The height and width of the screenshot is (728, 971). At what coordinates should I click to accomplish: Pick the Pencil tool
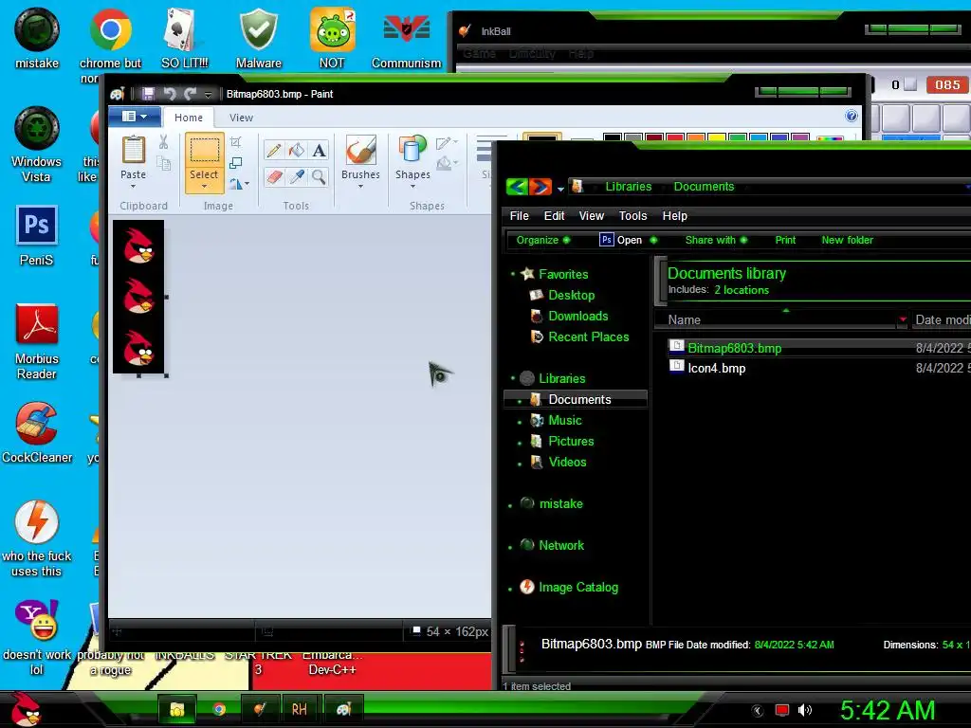click(274, 150)
